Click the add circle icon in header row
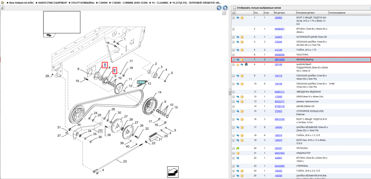 coord(233,13)
